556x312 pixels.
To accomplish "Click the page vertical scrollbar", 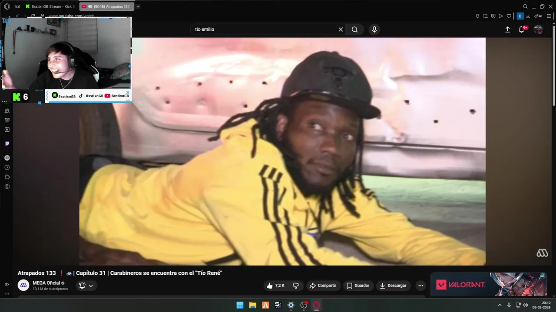I will (x=553, y=65).
